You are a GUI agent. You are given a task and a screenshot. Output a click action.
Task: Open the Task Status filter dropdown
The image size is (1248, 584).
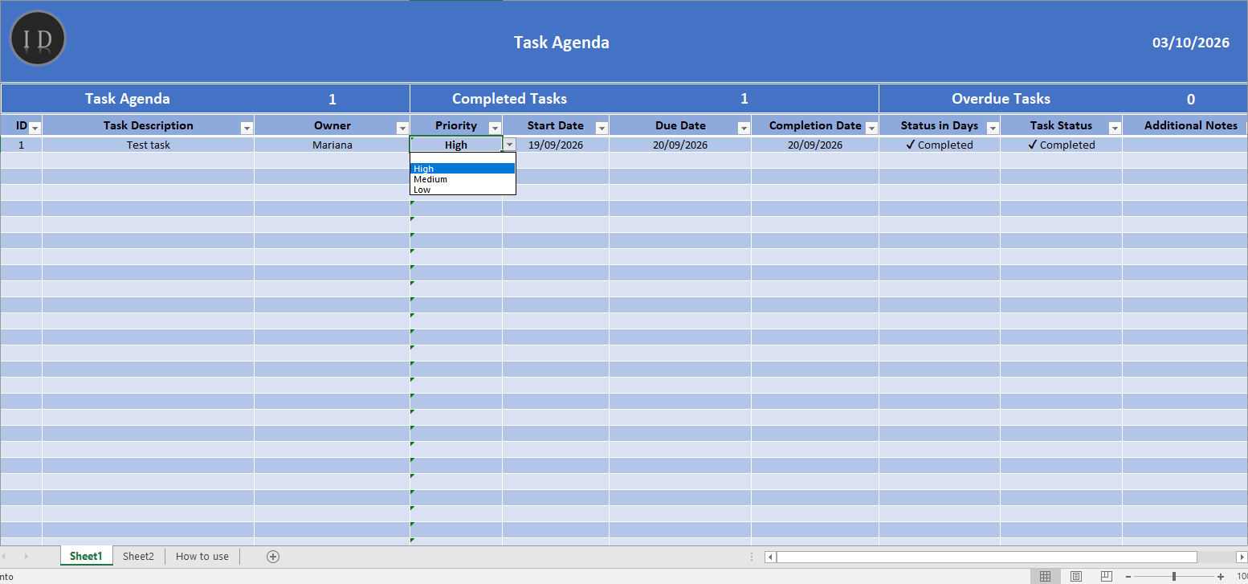click(1115, 129)
